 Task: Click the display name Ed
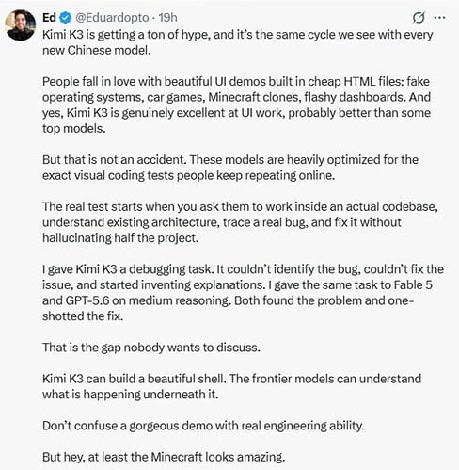49,18
